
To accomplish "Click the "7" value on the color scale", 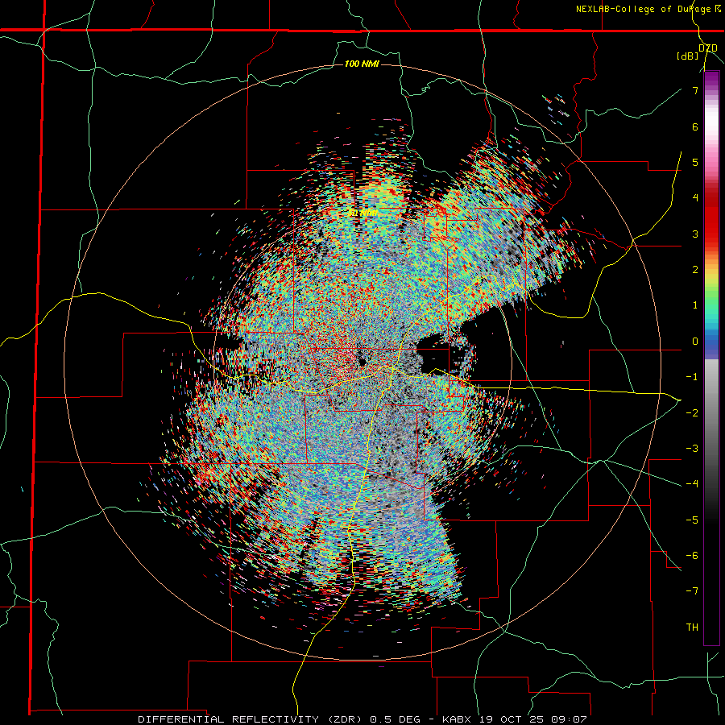I will (695, 90).
